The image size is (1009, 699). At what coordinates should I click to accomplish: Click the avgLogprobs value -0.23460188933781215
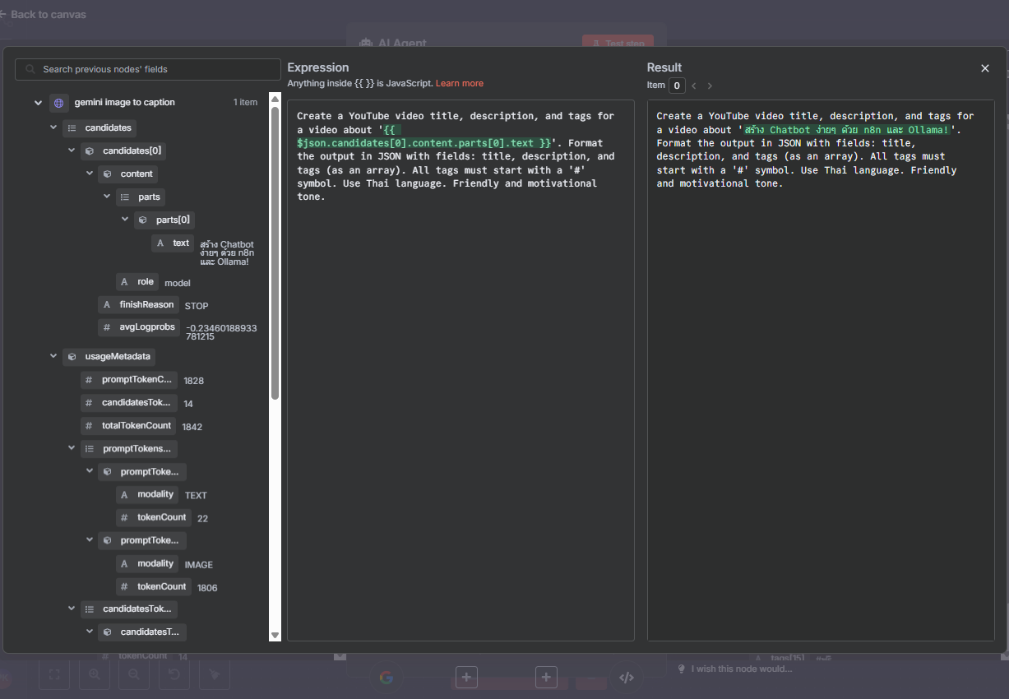point(221,332)
